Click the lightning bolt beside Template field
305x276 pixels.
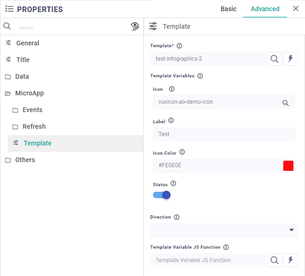(x=291, y=59)
